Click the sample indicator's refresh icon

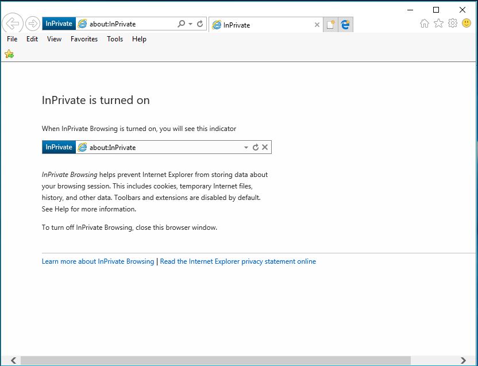pyautogui.click(x=256, y=147)
